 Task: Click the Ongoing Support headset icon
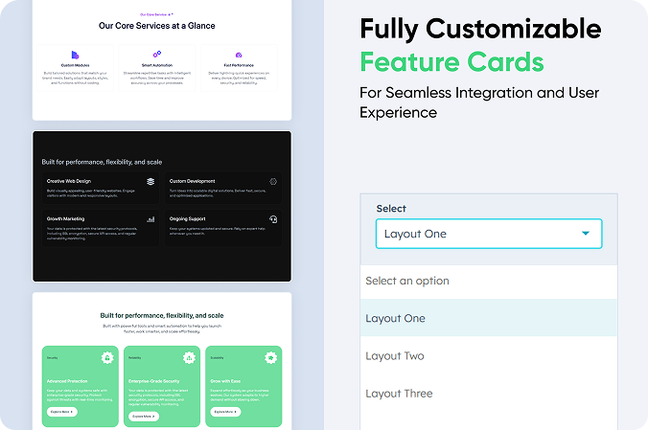tap(273, 219)
